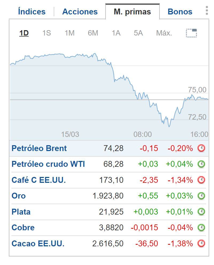Click the clock icon for Café C EE.UU.
The height and width of the screenshot is (265, 214).
point(202,180)
